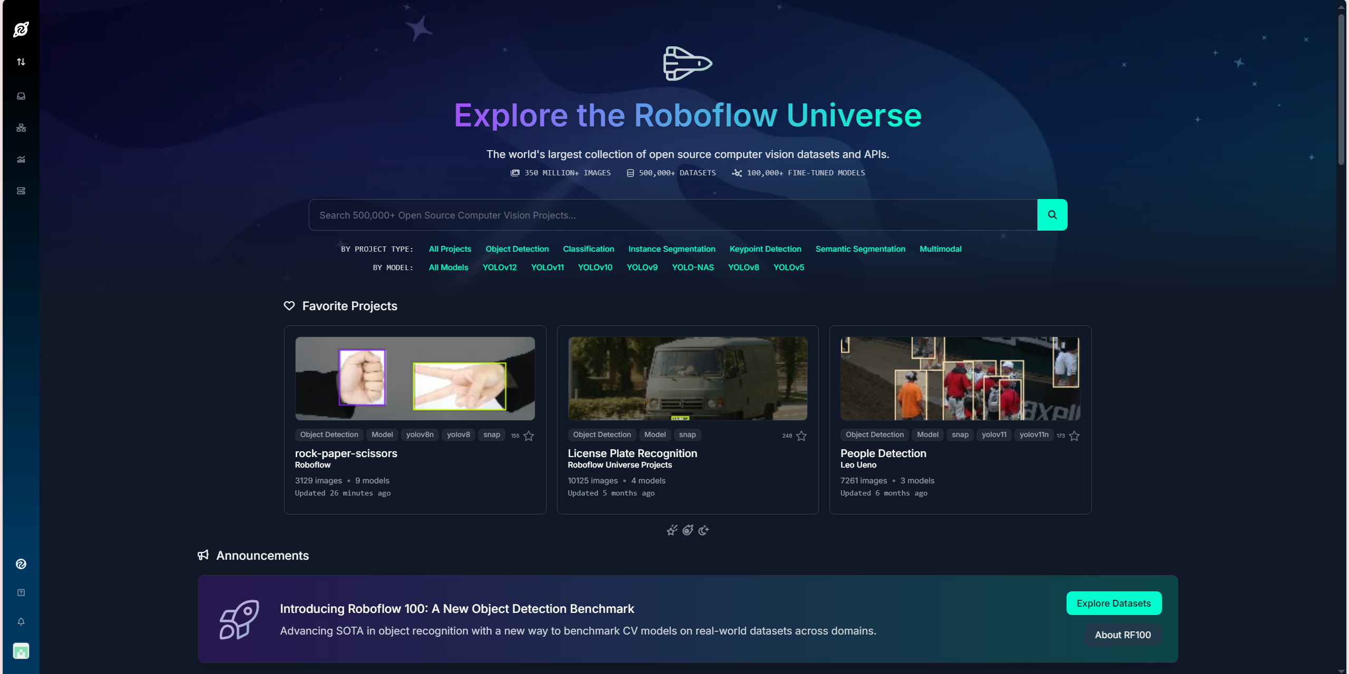Screen dimensions: 1349x674
Task: Click the megaphone icon beside Announcements
Action: [x=203, y=555]
